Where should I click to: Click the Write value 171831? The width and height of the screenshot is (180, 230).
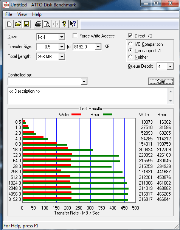tap(146, 172)
